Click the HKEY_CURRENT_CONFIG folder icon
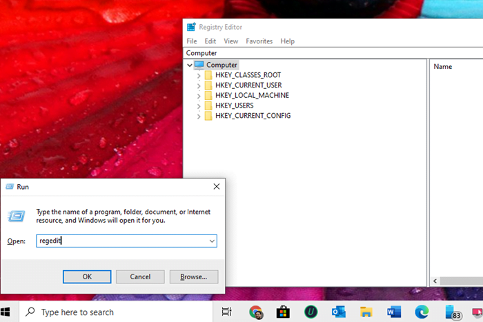483x322 pixels. [x=208, y=116]
